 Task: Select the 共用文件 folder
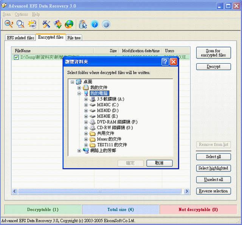pos(105,133)
